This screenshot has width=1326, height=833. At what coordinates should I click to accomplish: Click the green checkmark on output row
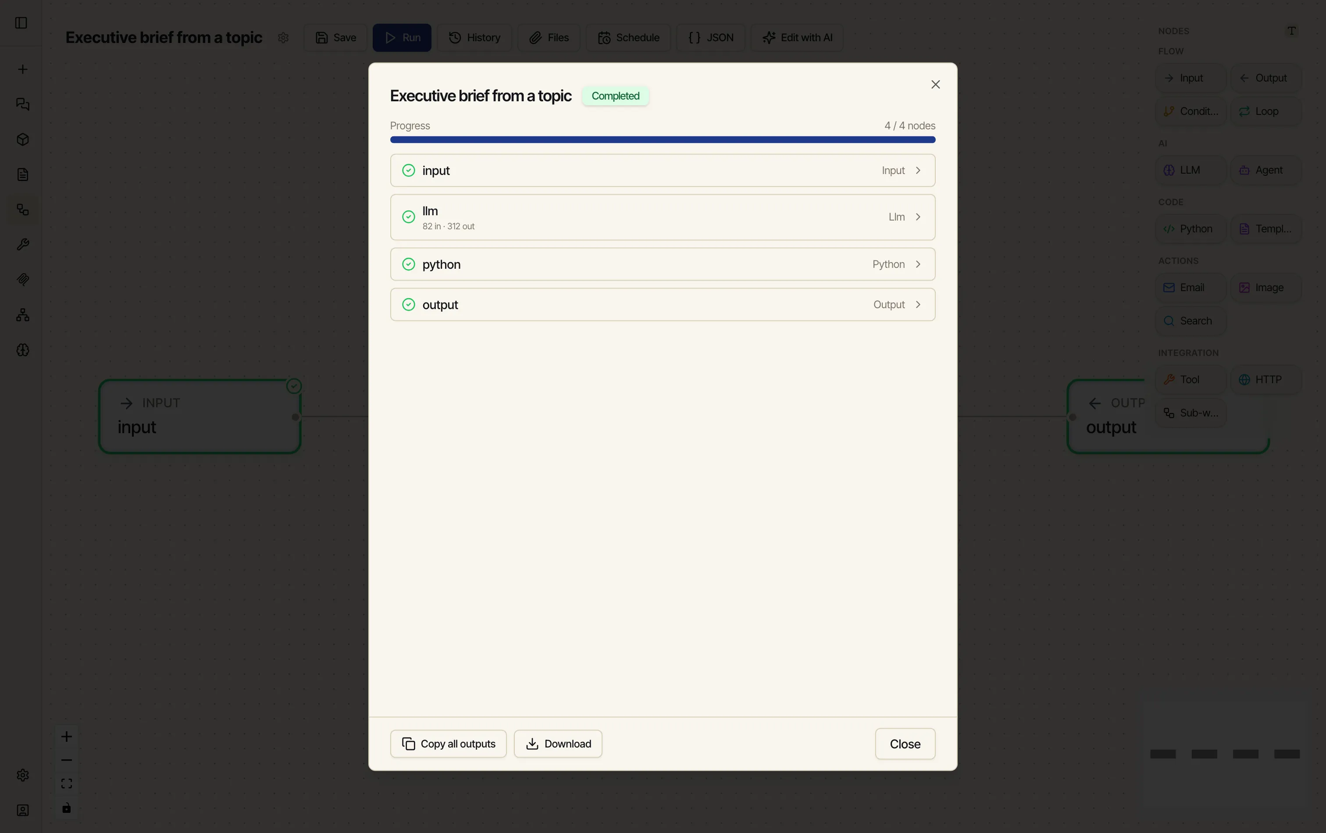tap(409, 304)
